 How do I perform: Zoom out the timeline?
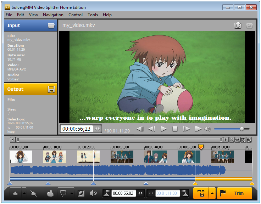point(232,140)
